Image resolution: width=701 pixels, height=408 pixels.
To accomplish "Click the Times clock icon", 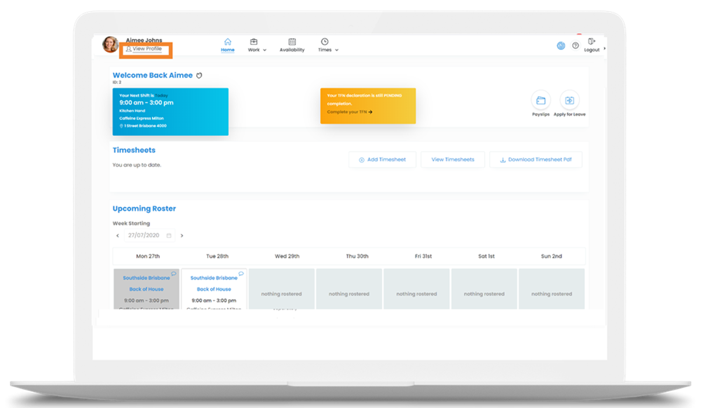I will [325, 42].
